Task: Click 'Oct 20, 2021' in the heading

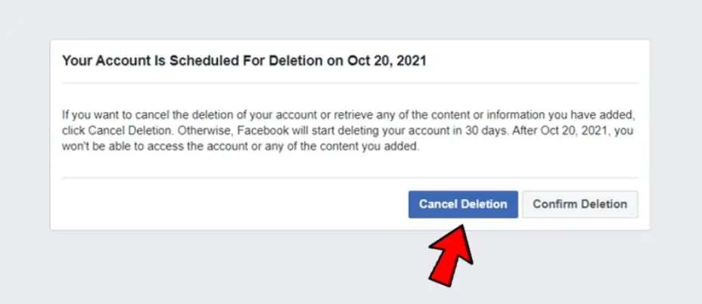Action: tap(387, 60)
